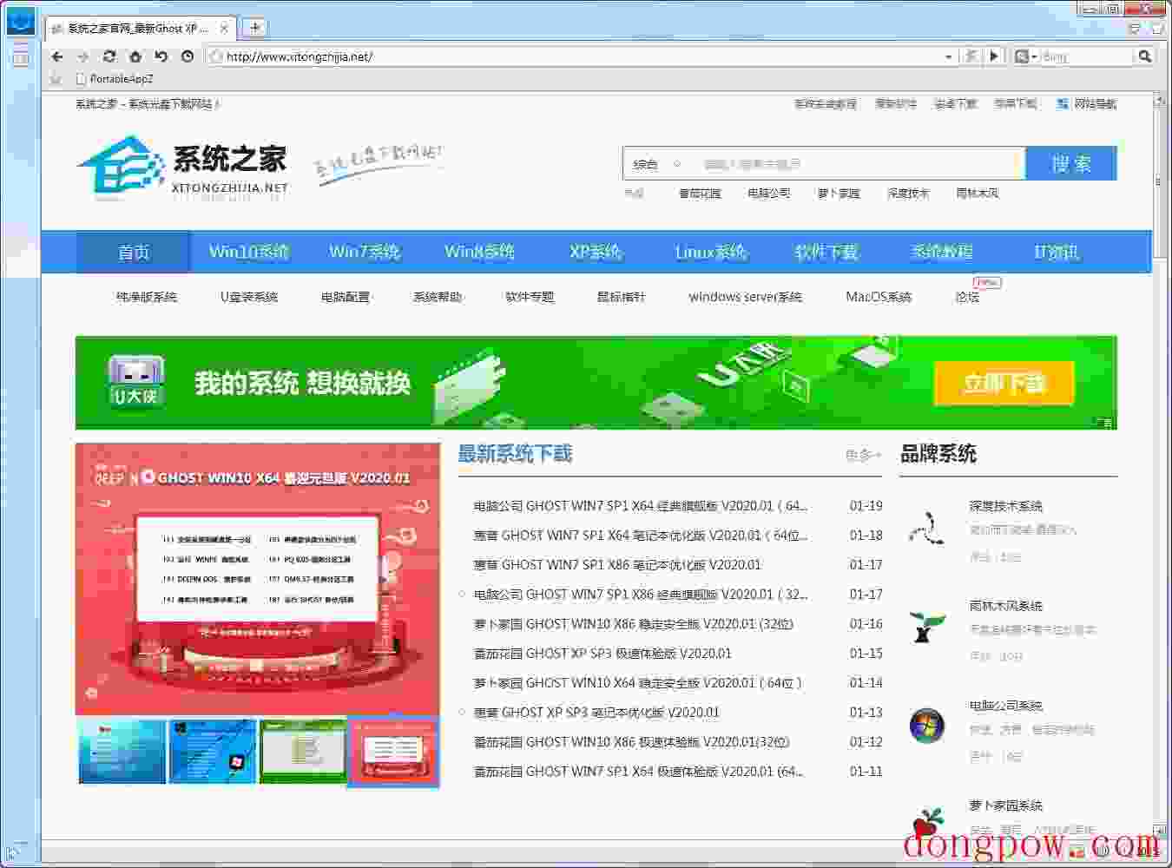The image size is (1172, 868).
Task: Go to homepage via Home icon
Action: 135,56
